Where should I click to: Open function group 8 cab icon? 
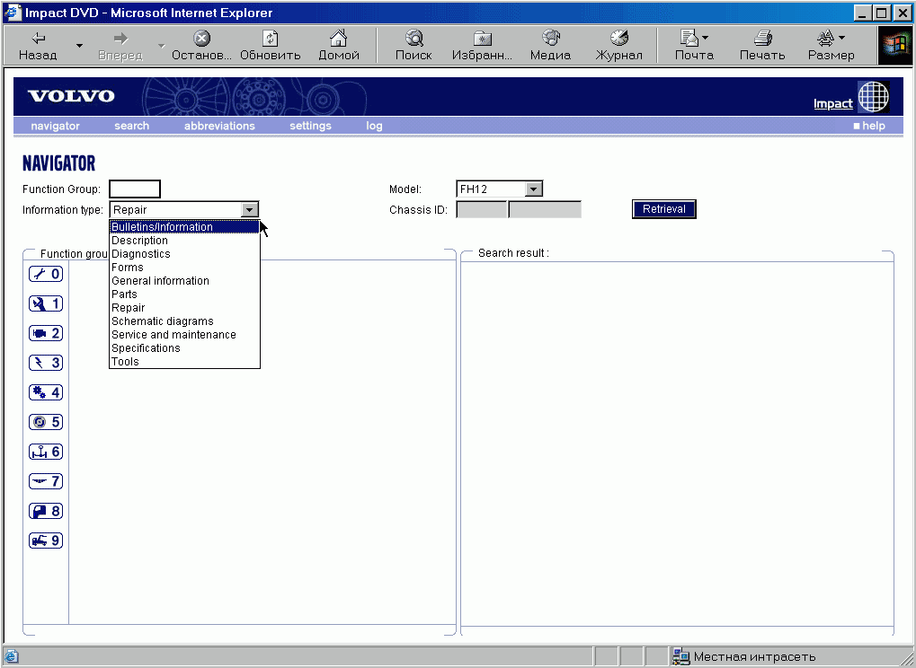(46, 511)
